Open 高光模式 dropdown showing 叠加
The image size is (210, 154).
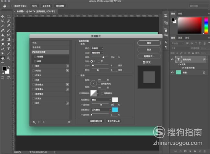[x=101, y=100]
